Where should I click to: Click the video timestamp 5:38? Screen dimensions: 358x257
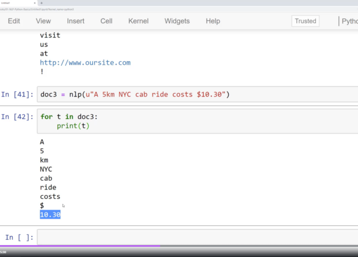coord(3,252)
